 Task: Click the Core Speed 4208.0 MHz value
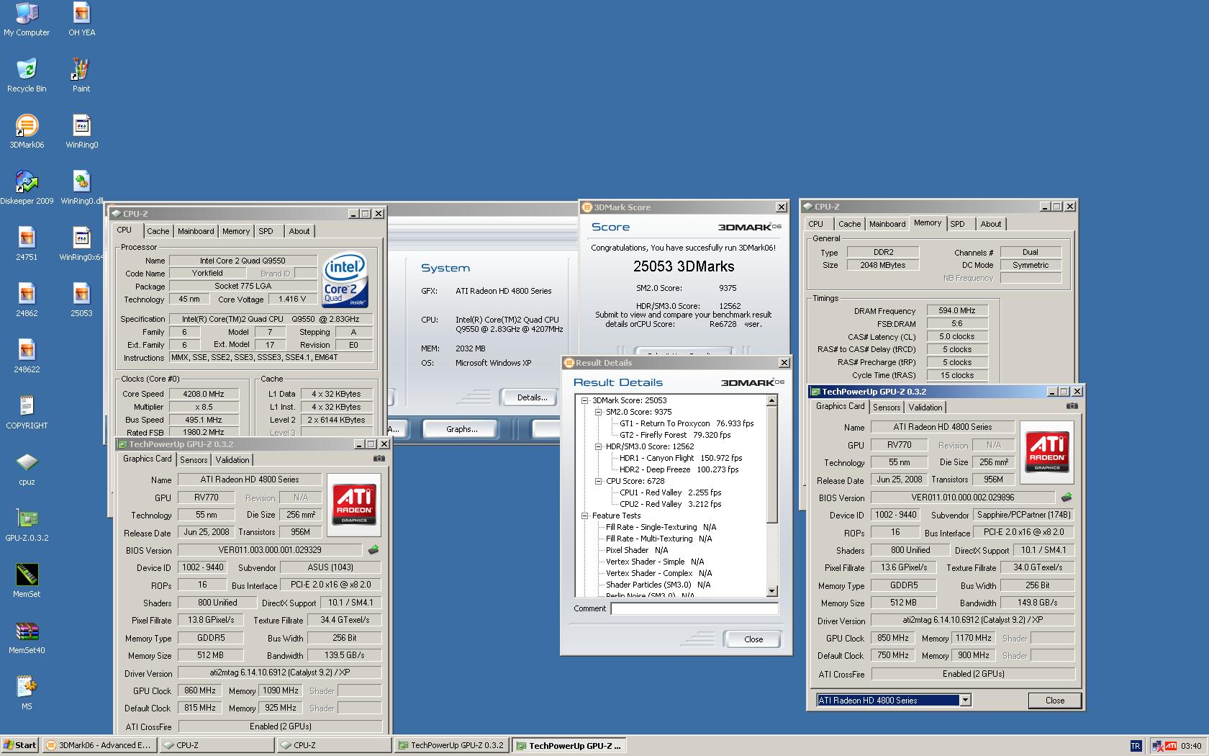[204, 394]
